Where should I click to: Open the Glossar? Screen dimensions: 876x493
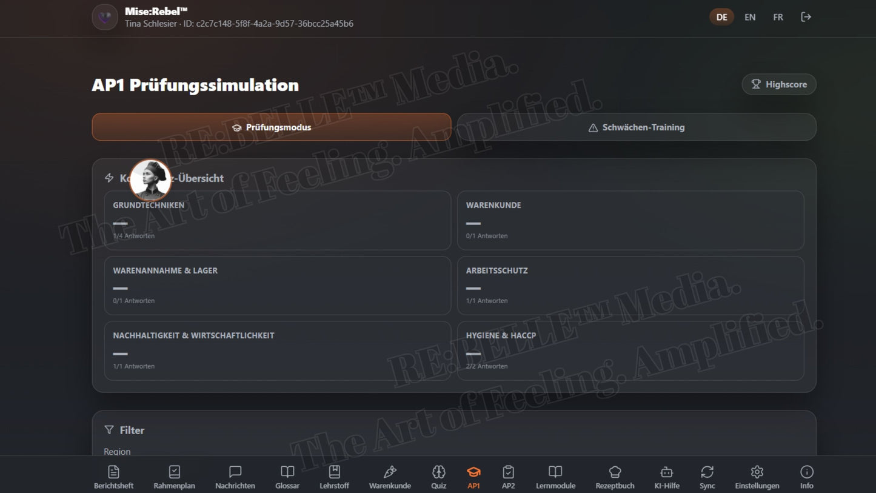click(x=287, y=477)
